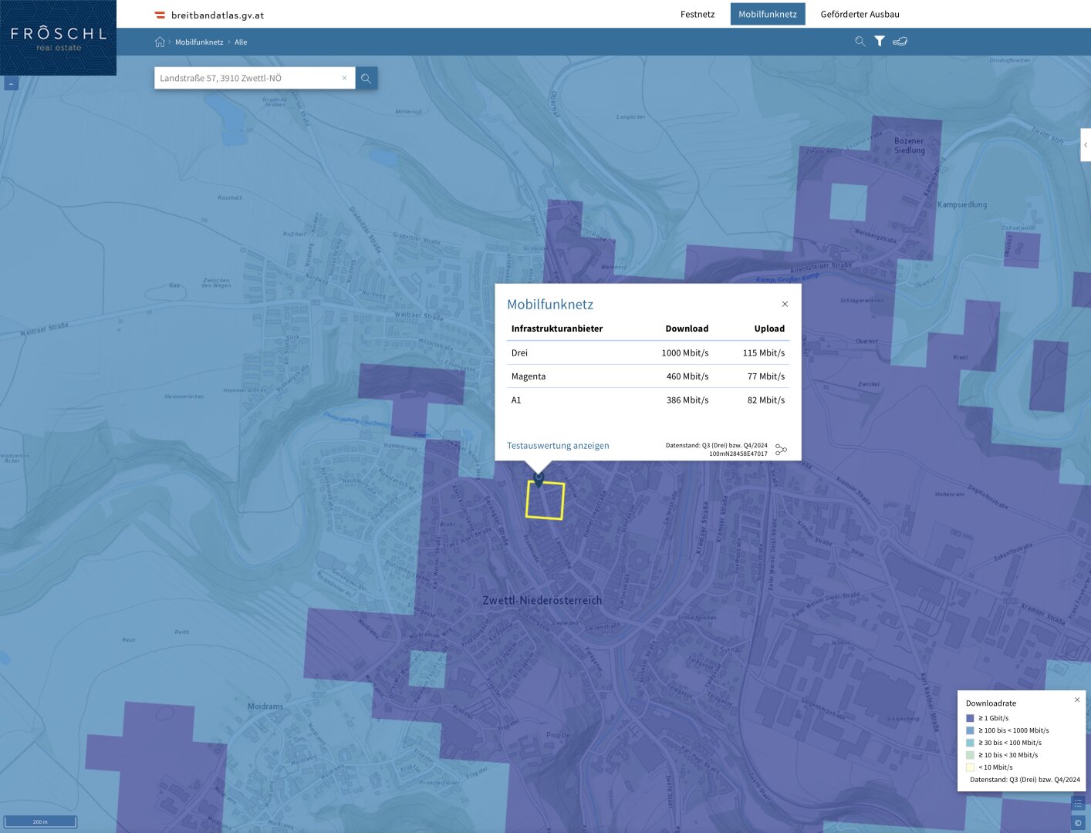Open the Testauswertung anzeigen link
The image size is (1091, 833).
pos(558,446)
